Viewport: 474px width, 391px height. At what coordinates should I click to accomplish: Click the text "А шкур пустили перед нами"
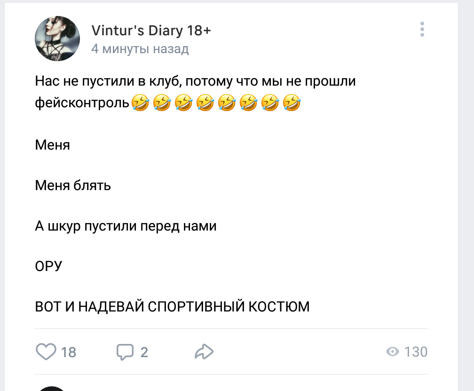[126, 226]
